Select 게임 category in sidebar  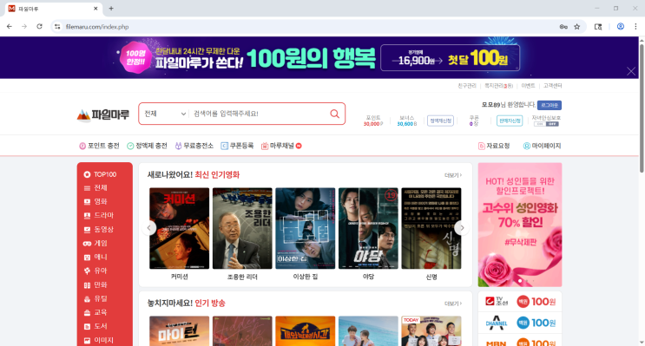click(x=95, y=244)
